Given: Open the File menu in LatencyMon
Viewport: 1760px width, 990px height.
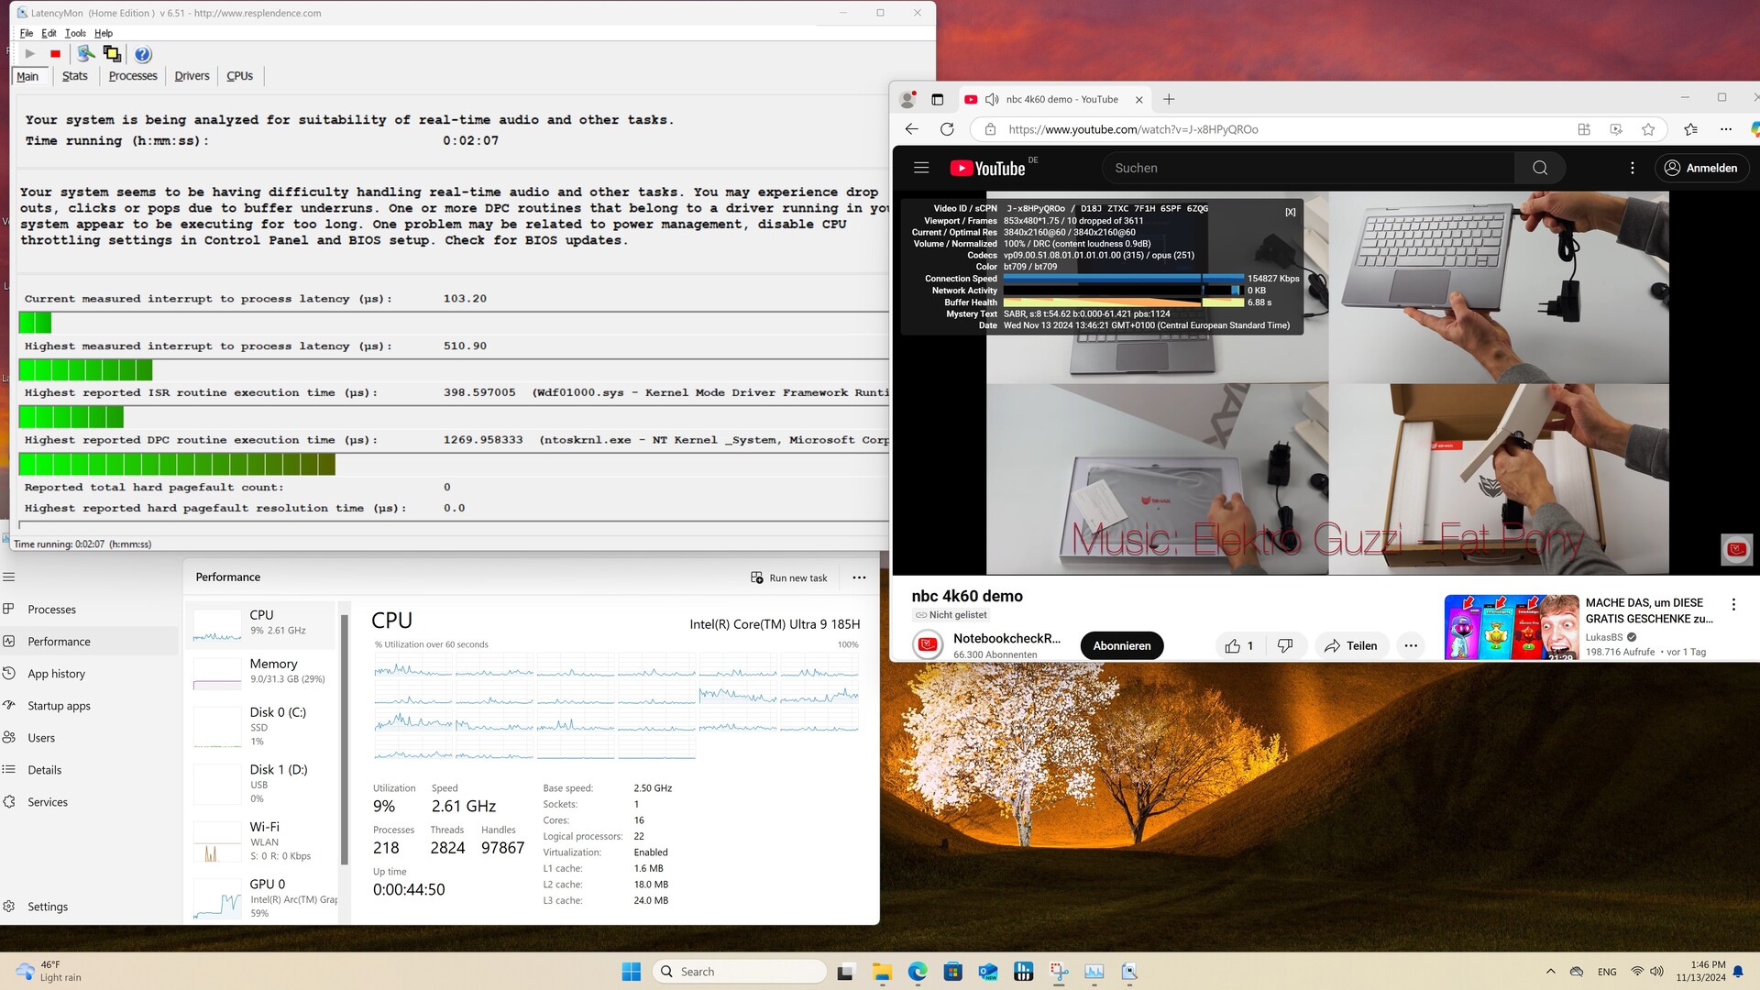Looking at the screenshot, I should (x=27, y=33).
